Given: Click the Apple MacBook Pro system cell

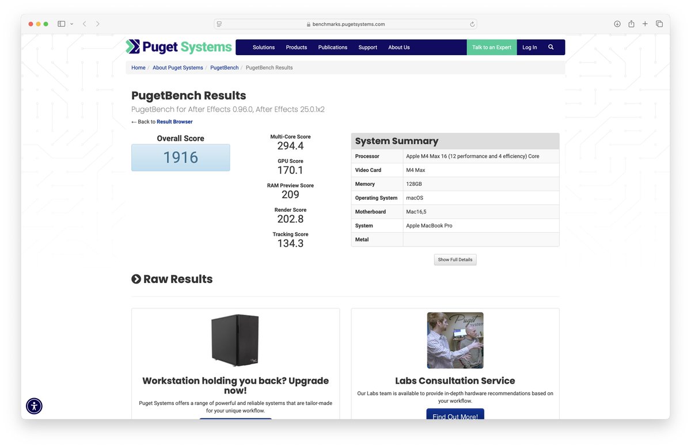Looking at the screenshot, I should coord(481,226).
